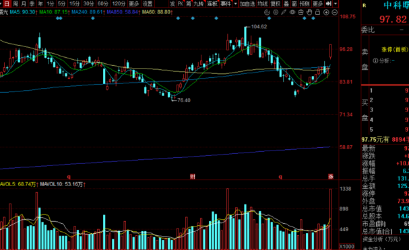
Task: Open the 更多 periods menu beside 120分
Action: tap(134, 3)
